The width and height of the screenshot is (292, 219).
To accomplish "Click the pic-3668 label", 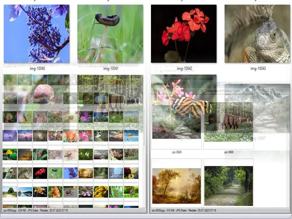I will [x=229, y=152].
